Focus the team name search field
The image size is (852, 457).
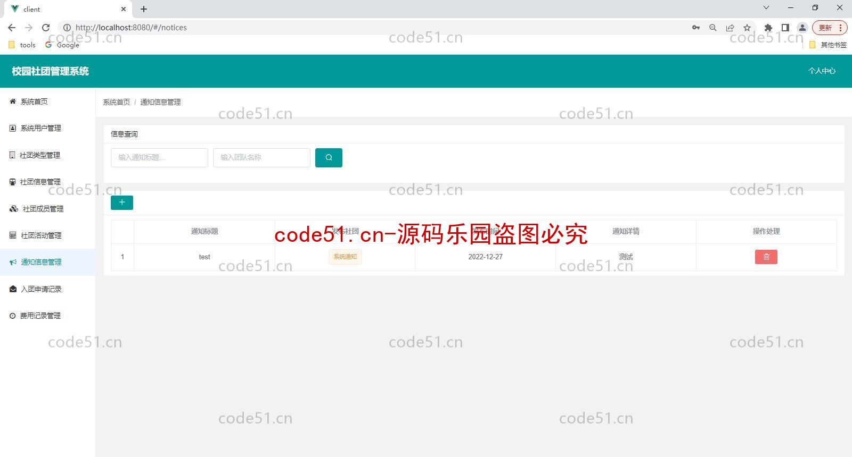pos(261,158)
